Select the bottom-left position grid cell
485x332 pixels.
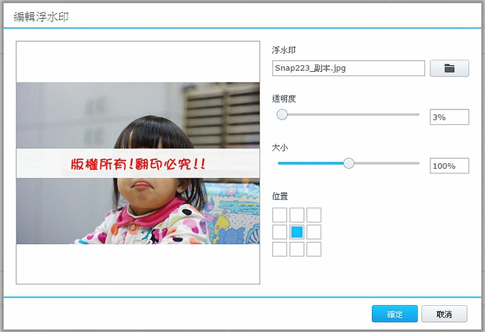[x=280, y=249]
